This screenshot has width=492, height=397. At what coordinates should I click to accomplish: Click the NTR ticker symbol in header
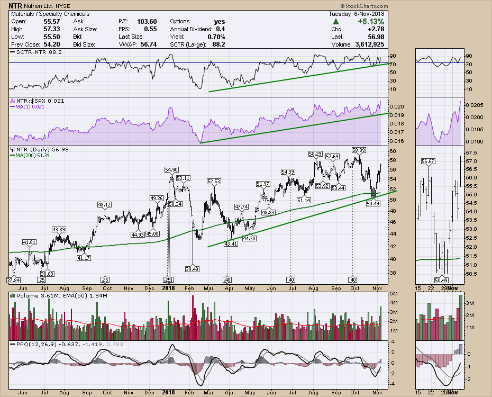pos(14,6)
